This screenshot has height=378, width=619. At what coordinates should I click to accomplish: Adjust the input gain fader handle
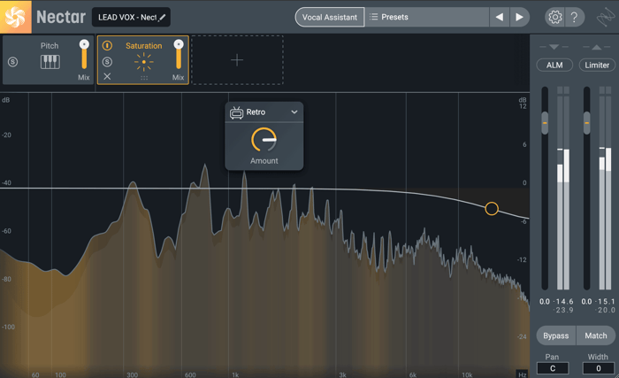[545, 123]
